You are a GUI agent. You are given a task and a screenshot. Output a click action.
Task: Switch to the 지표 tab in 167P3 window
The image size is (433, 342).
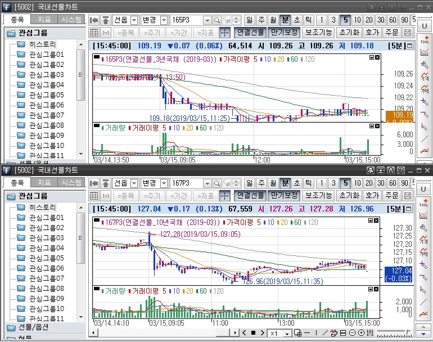point(44,183)
